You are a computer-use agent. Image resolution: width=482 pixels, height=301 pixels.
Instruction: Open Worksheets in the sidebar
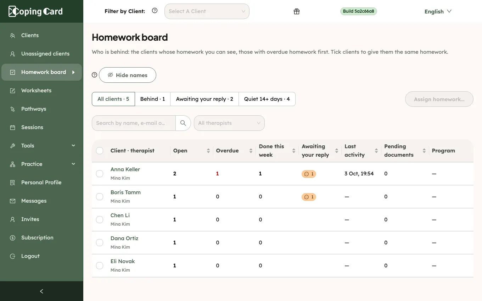[41, 91]
